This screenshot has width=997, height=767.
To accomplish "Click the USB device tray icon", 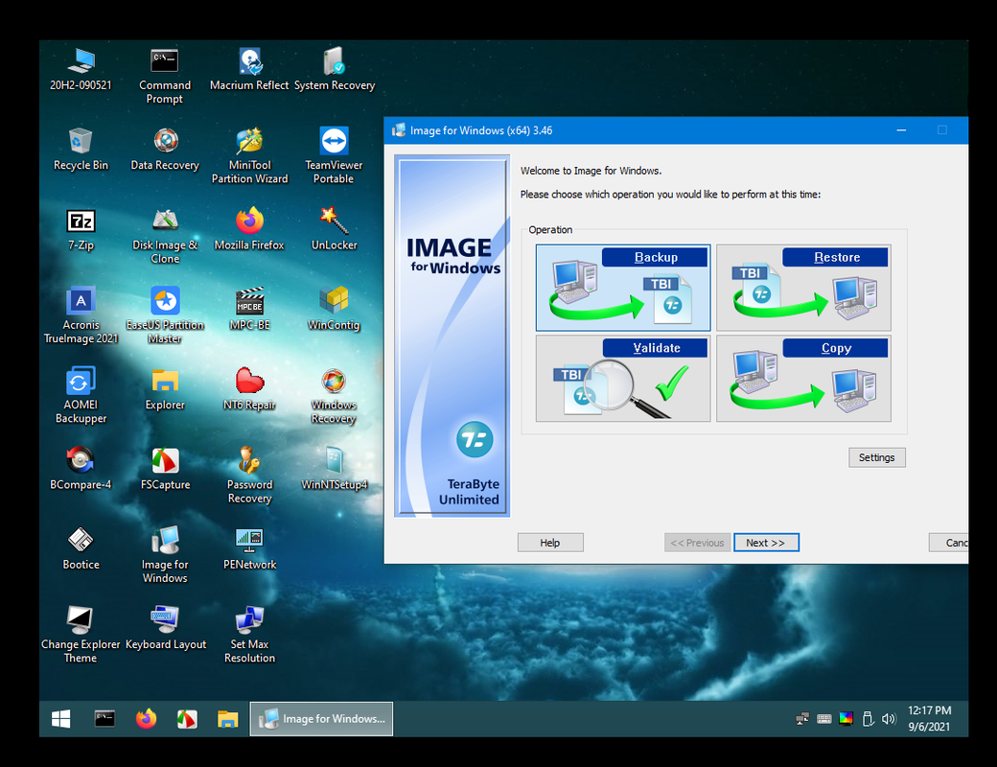I will tap(868, 719).
